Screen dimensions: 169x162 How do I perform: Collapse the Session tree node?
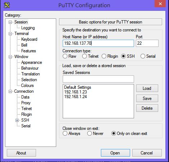point(10,22)
